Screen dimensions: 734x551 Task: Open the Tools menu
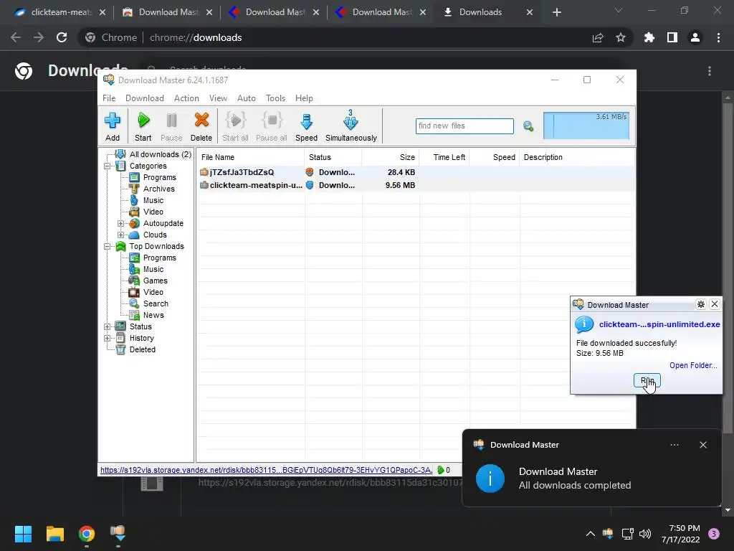275,98
